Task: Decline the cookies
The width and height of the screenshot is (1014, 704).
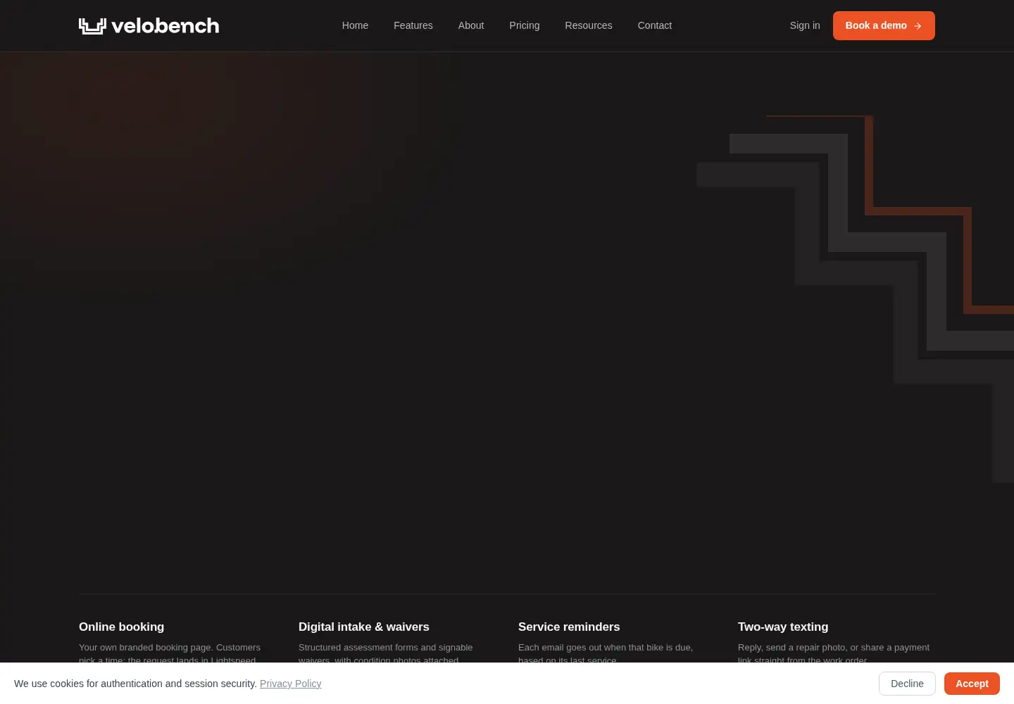Action: [907, 684]
